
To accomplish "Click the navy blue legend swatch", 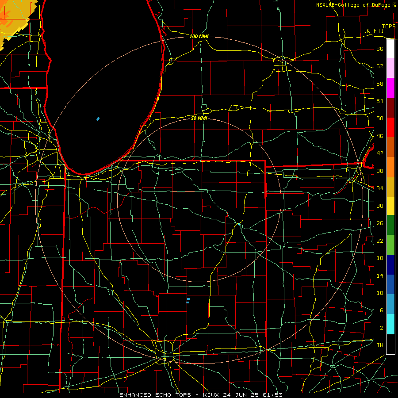I will (390, 265).
